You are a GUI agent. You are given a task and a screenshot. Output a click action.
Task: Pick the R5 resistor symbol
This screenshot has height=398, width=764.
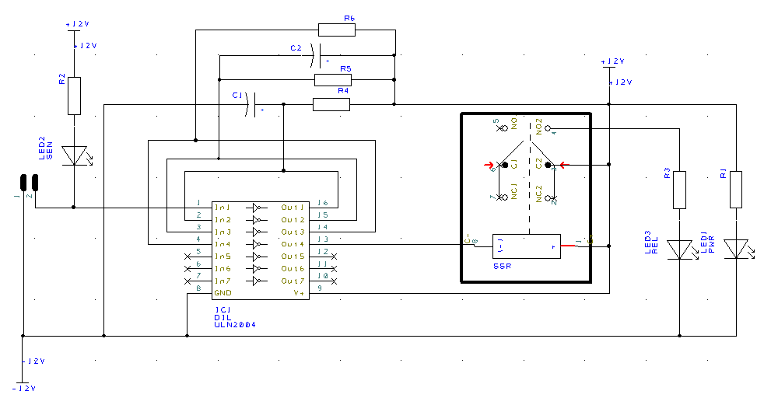pyautogui.click(x=333, y=80)
